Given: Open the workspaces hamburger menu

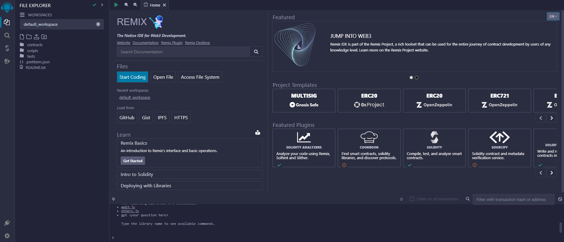Looking at the screenshot, I should [x=22, y=15].
